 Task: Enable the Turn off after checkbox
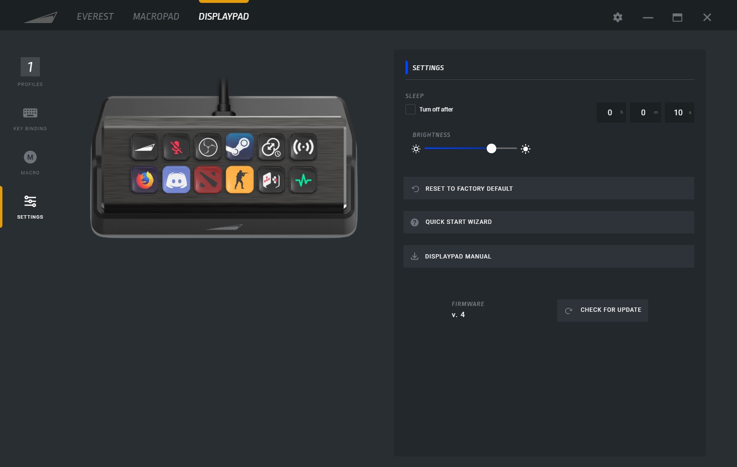pyautogui.click(x=410, y=110)
